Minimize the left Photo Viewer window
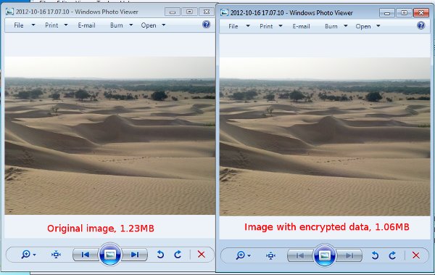 (173, 12)
